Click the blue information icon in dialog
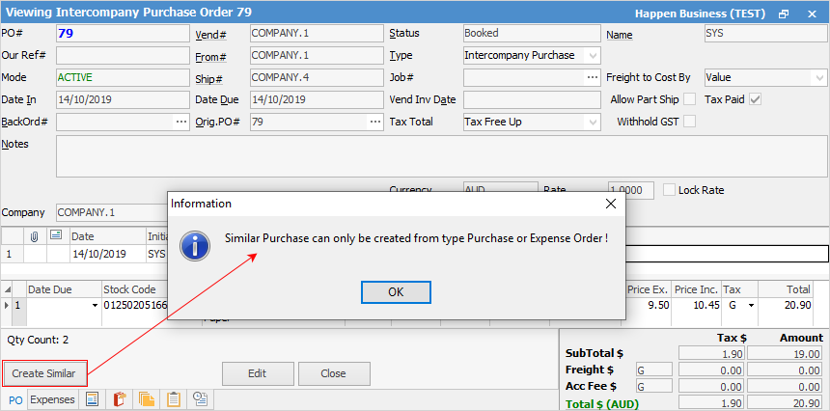The width and height of the screenshot is (830, 411). (196, 244)
